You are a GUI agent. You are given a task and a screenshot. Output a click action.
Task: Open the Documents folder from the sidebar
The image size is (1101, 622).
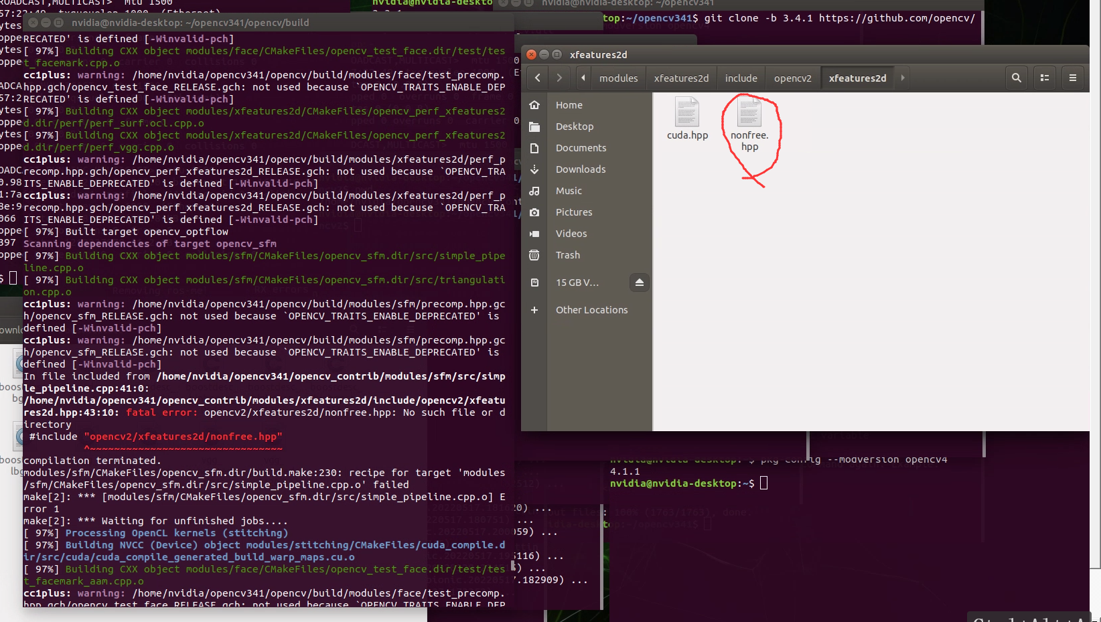click(x=579, y=148)
